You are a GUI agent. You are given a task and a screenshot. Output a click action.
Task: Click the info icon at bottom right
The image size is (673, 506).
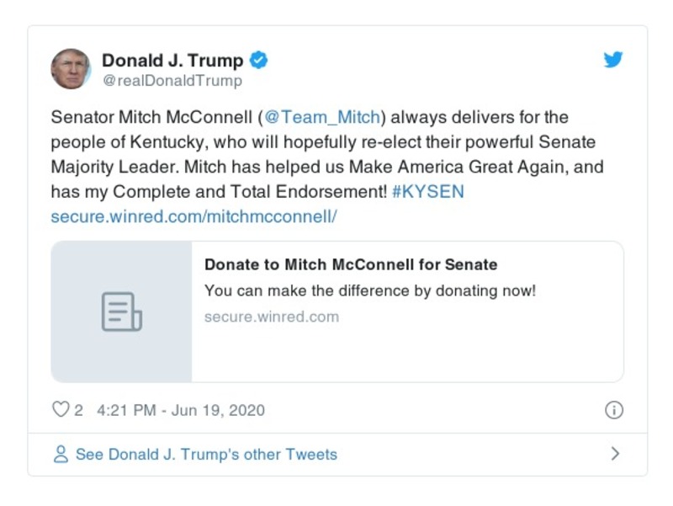616,409
